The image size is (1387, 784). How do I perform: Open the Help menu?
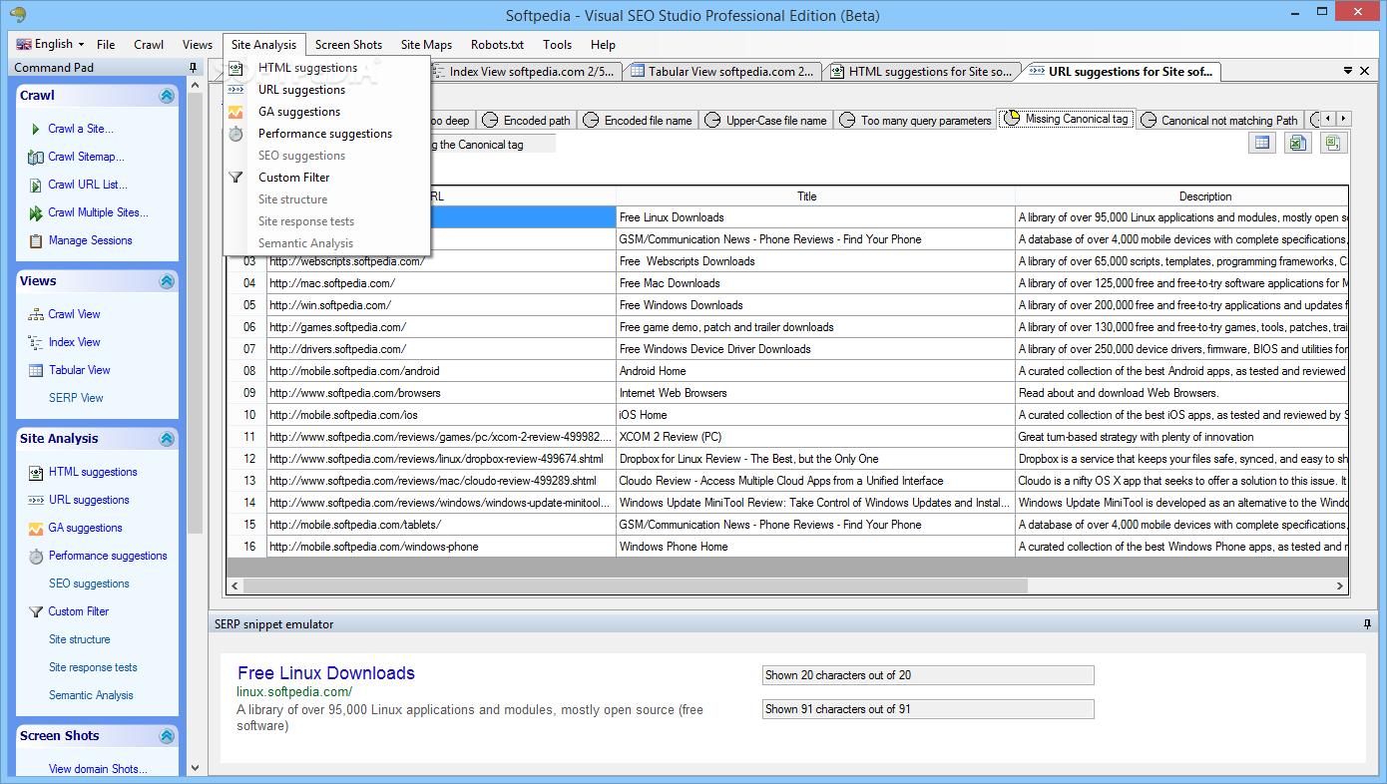(603, 45)
